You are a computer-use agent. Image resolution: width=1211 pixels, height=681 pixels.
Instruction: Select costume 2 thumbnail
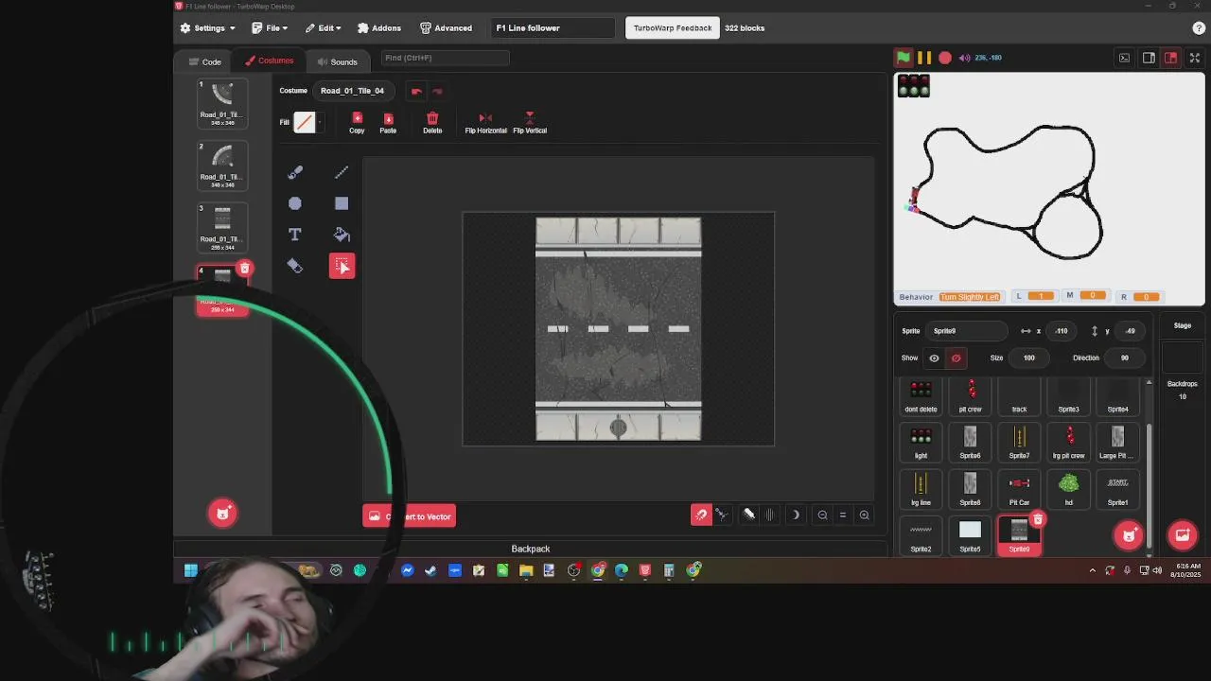222,166
